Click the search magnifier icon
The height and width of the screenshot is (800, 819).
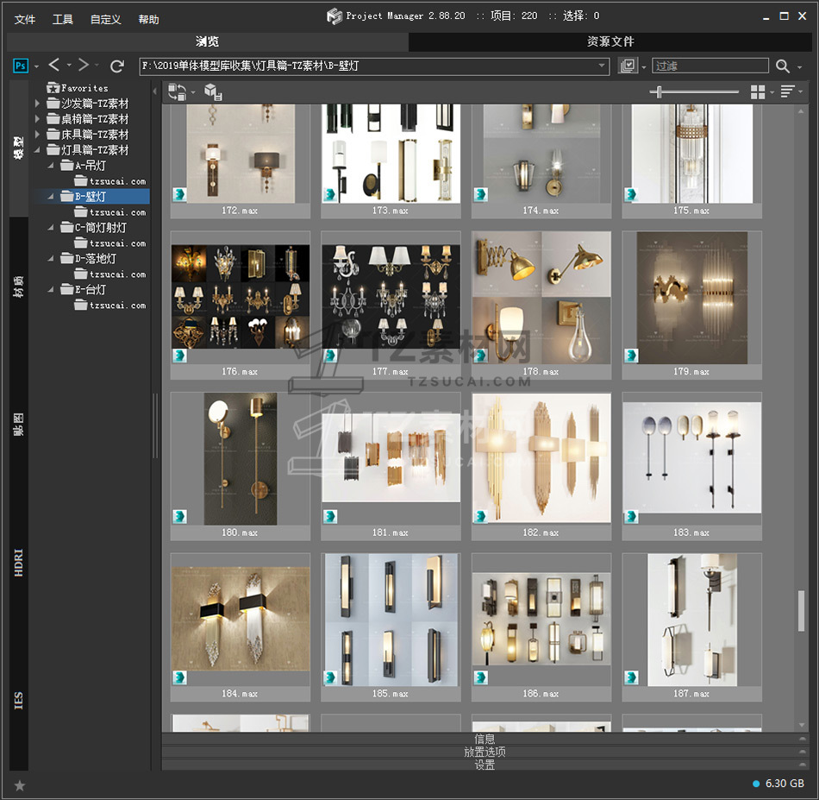tap(782, 66)
